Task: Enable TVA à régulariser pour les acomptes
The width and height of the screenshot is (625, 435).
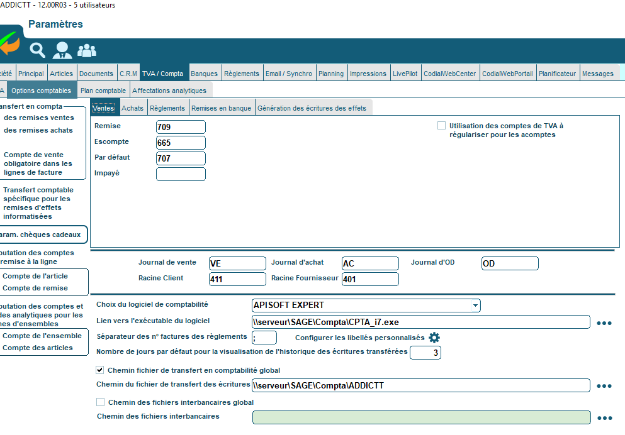Action: click(x=442, y=126)
